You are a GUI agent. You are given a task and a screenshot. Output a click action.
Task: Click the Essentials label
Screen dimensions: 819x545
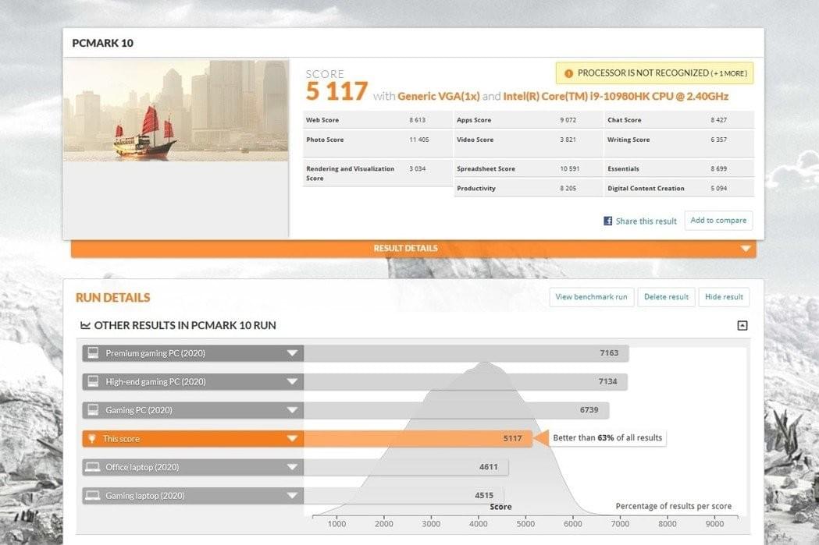(x=623, y=169)
